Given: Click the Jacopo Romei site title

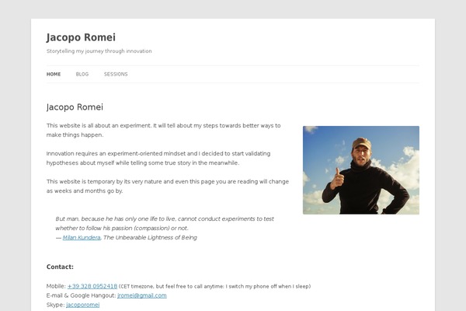Looking at the screenshot, I should pos(81,37).
